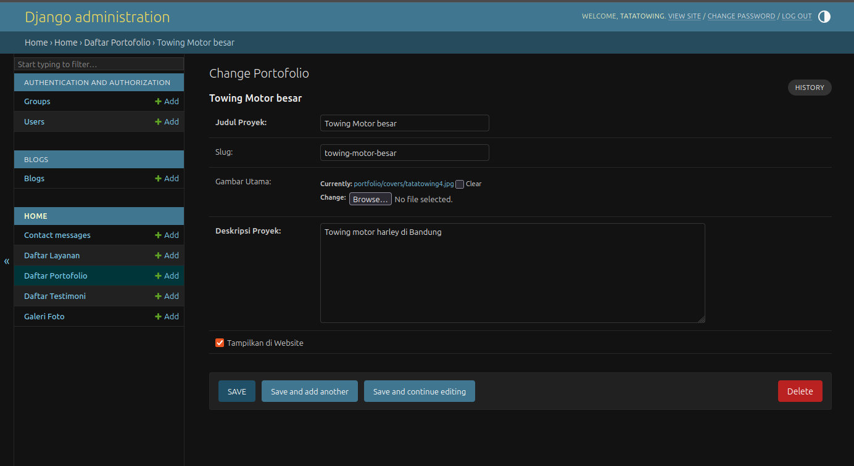Image resolution: width=854 pixels, height=466 pixels.
Task: Open Daftar Portofolio in the sidebar
Action: [x=56, y=276]
